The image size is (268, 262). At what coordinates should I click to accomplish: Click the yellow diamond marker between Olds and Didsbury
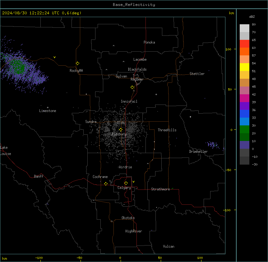[x=121, y=130]
